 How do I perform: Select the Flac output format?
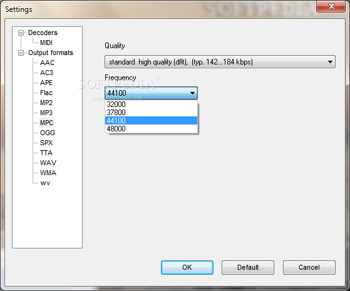coord(46,93)
